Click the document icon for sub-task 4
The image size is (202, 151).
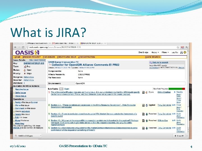point(143,121)
